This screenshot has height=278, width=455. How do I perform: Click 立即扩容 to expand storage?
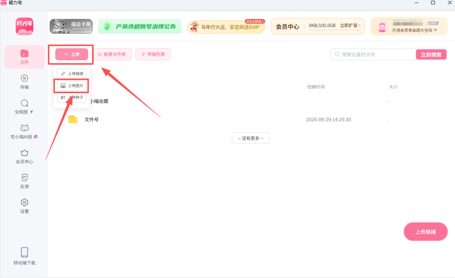pos(350,26)
